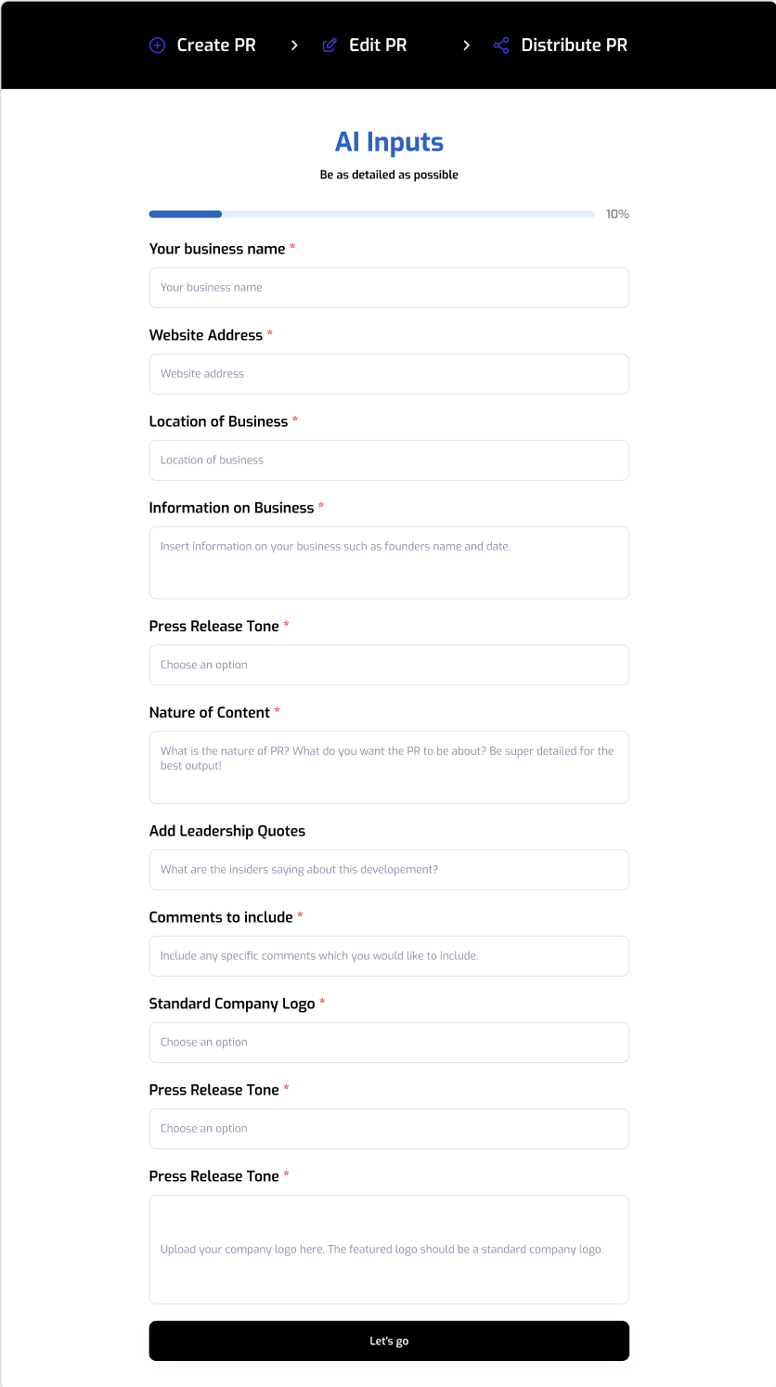Viewport: 776px width, 1387px height.
Task: Switch to the Edit PR step
Action: pyautogui.click(x=378, y=45)
